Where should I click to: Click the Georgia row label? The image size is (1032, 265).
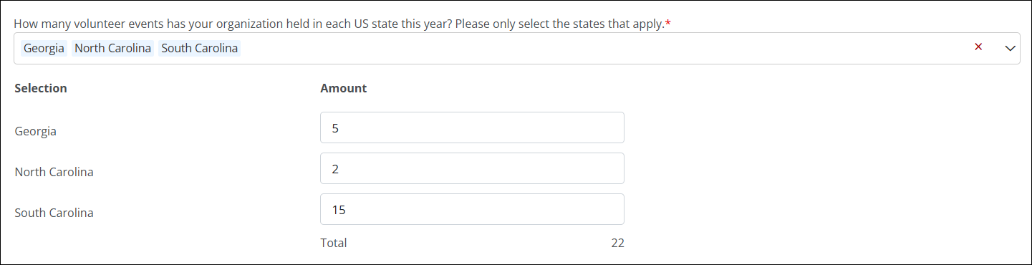click(x=35, y=131)
